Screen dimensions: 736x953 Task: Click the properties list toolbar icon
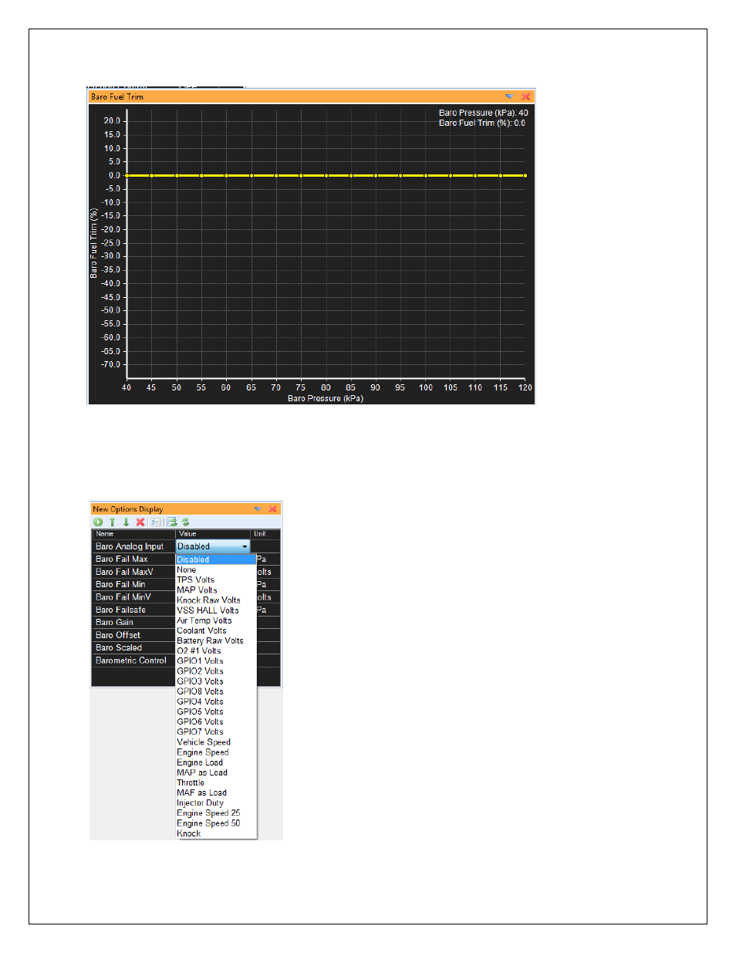tap(156, 522)
